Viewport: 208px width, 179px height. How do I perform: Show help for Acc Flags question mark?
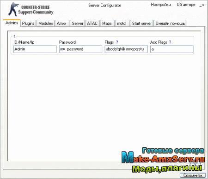(170, 42)
